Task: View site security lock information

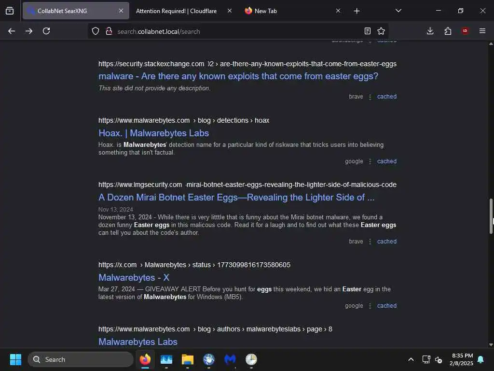Action: pos(109,31)
